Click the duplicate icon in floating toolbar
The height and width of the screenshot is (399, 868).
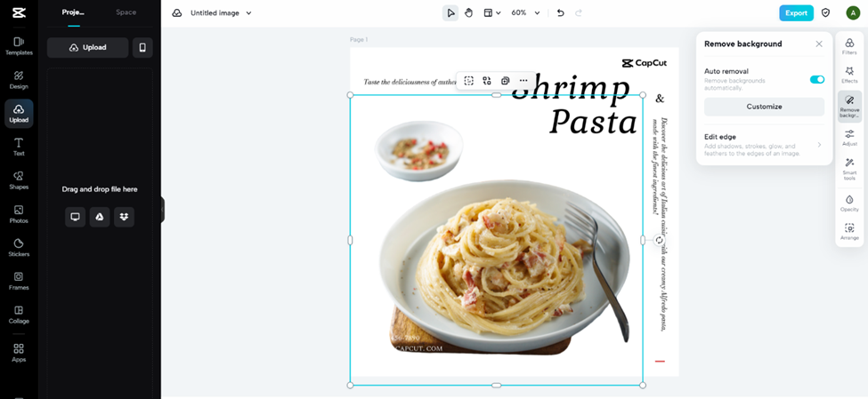pyautogui.click(x=505, y=81)
